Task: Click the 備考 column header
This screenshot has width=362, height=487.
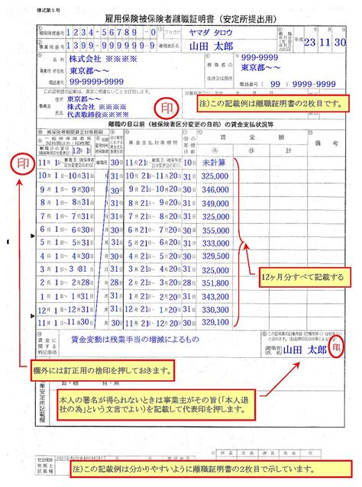Action: click(x=326, y=144)
